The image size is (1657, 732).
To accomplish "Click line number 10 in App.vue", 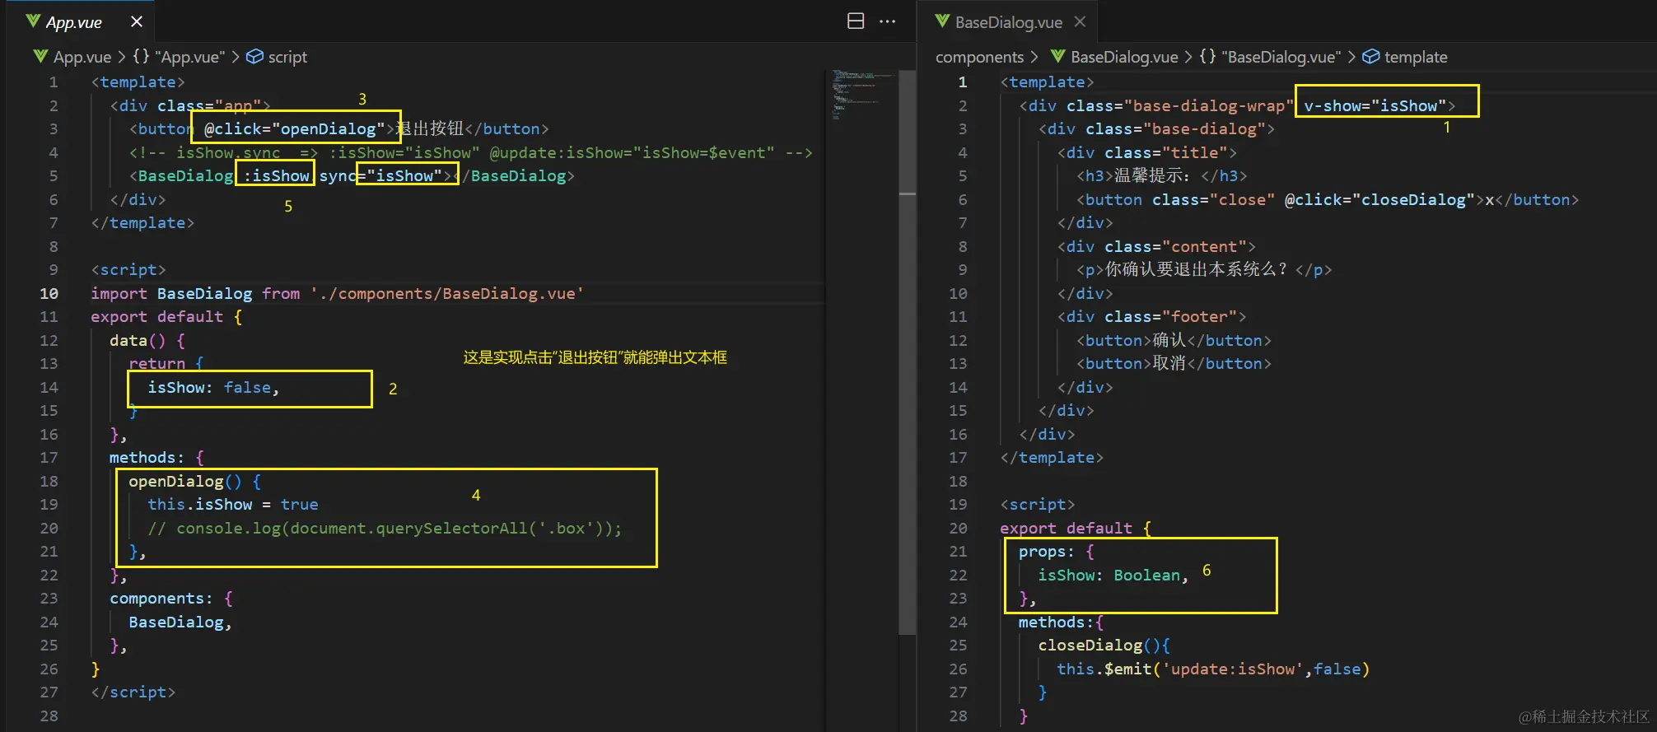I will coord(49,294).
